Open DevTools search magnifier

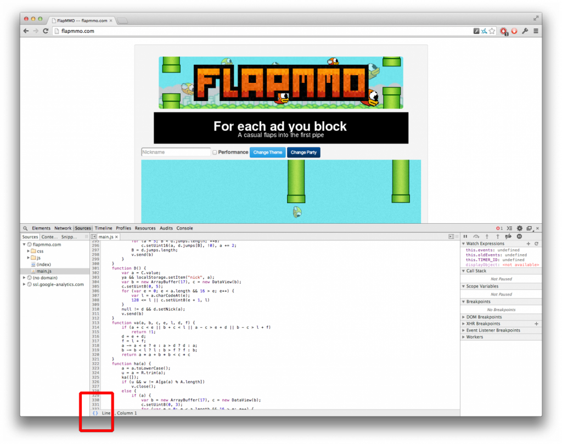click(x=25, y=228)
